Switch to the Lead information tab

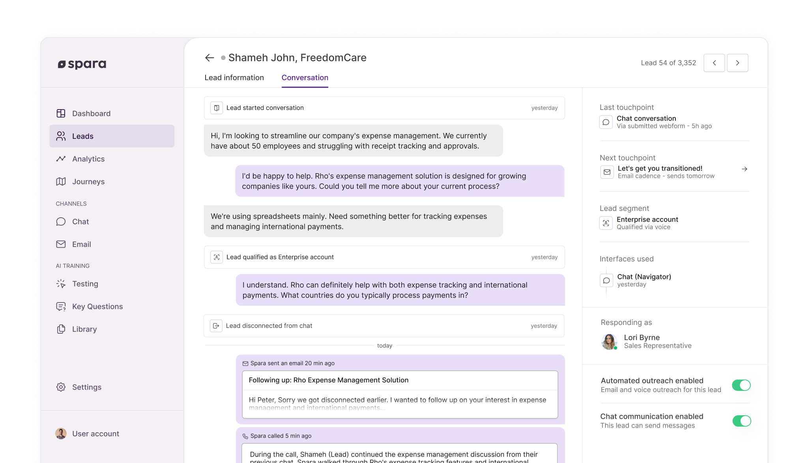pyautogui.click(x=234, y=78)
